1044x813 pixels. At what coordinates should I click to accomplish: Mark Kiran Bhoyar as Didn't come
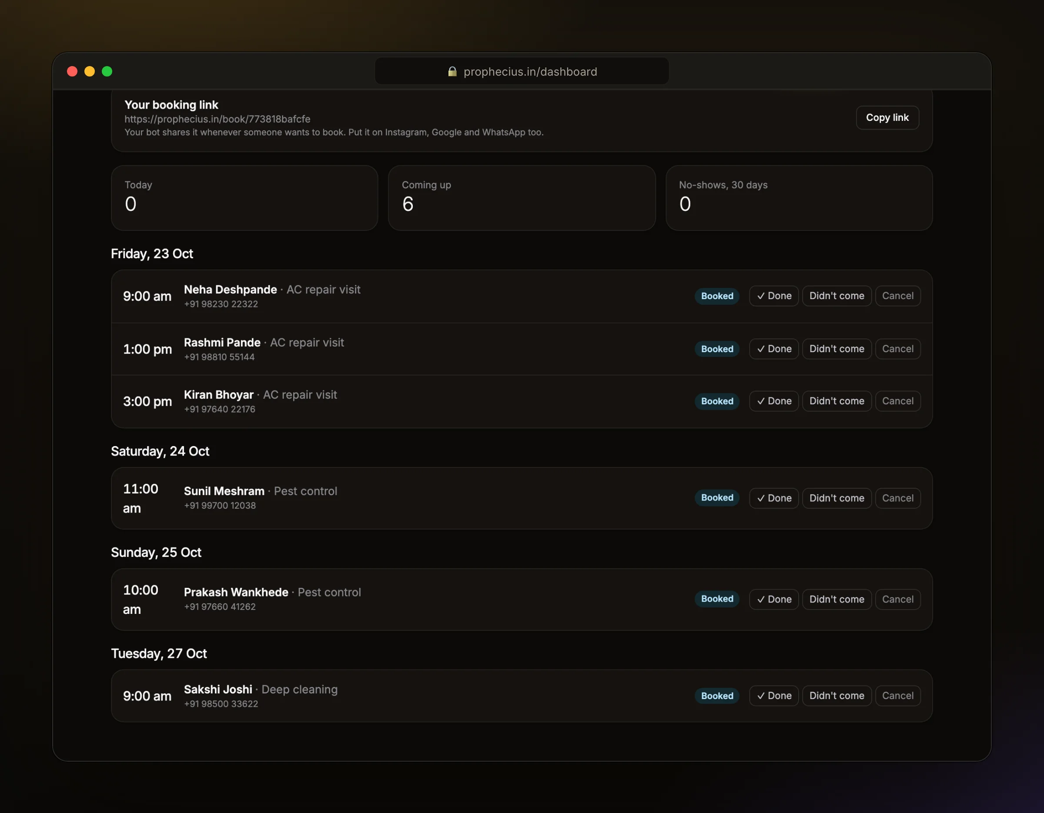pyautogui.click(x=837, y=401)
